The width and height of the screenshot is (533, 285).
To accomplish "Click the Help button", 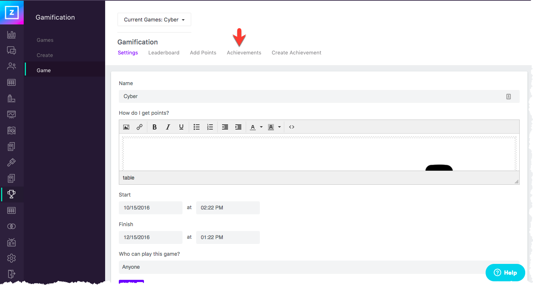I will (505, 273).
